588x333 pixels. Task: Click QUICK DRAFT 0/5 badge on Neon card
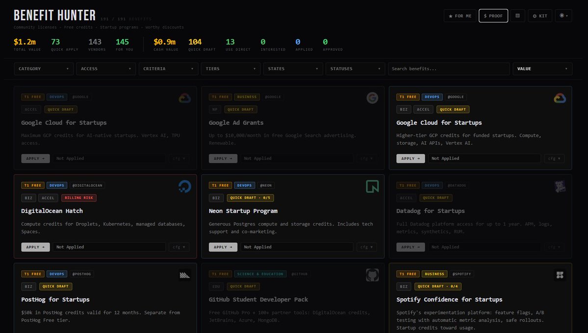tap(250, 198)
